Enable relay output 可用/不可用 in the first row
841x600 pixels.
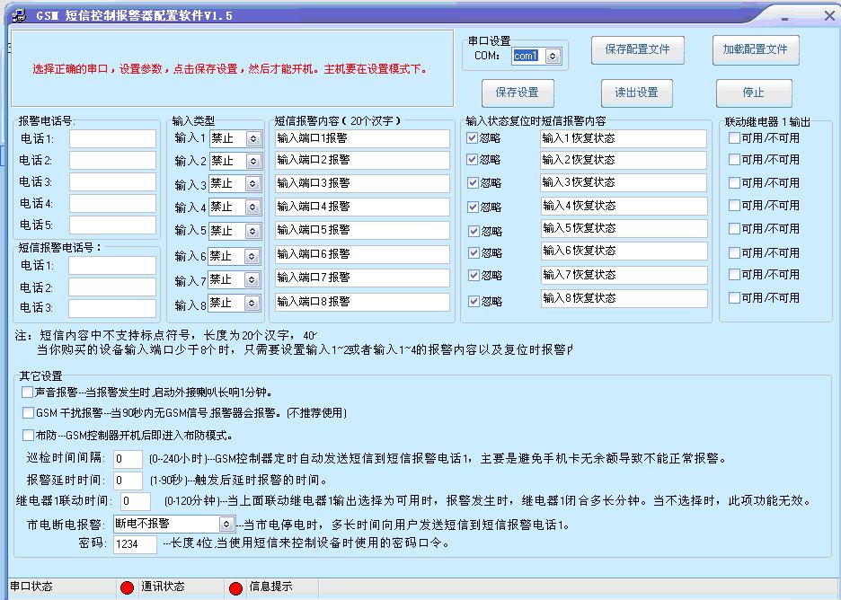(x=734, y=138)
